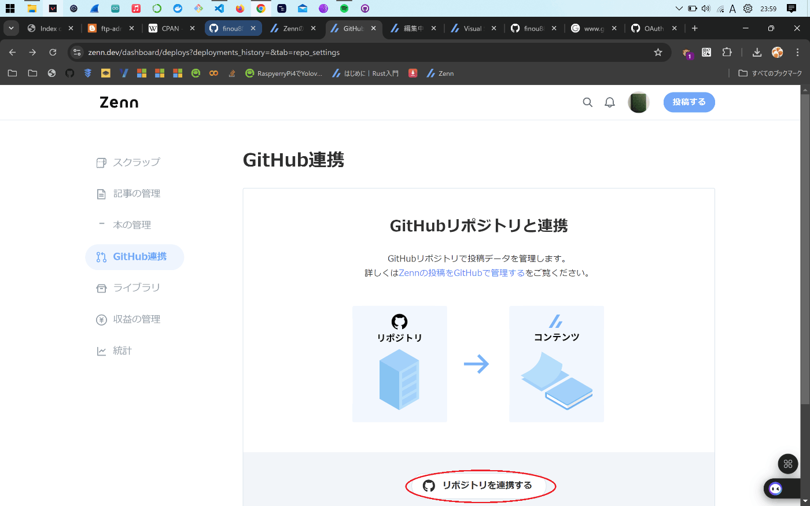Open the chat bot widget at bottom right
Image resolution: width=810 pixels, height=506 pixels.
coord(776,489)
